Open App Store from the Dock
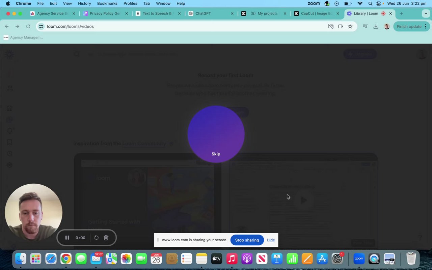Viewport: 432px width, 270px height. click(322, 259)
